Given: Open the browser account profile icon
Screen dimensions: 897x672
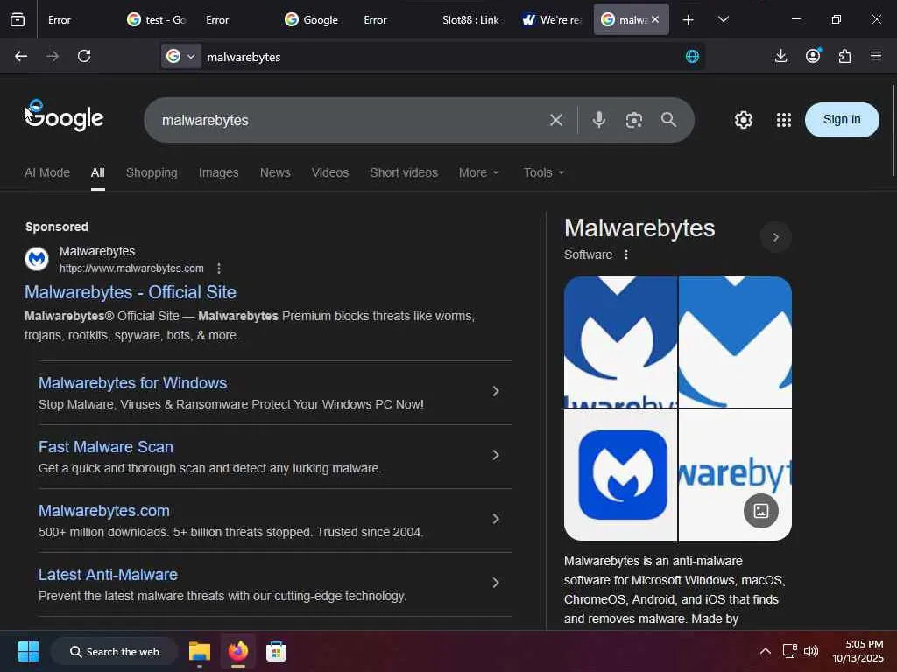Looking at the screenshot, I should (x=813, y=55).
